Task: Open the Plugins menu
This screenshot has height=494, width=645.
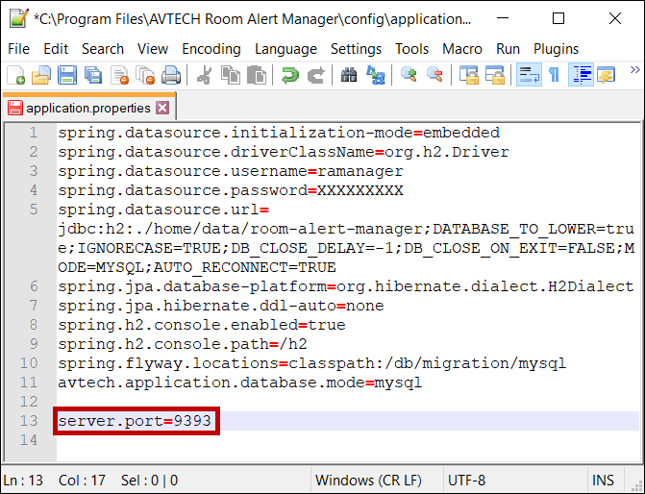Action: pyautogui.click(x=556, y=48)
